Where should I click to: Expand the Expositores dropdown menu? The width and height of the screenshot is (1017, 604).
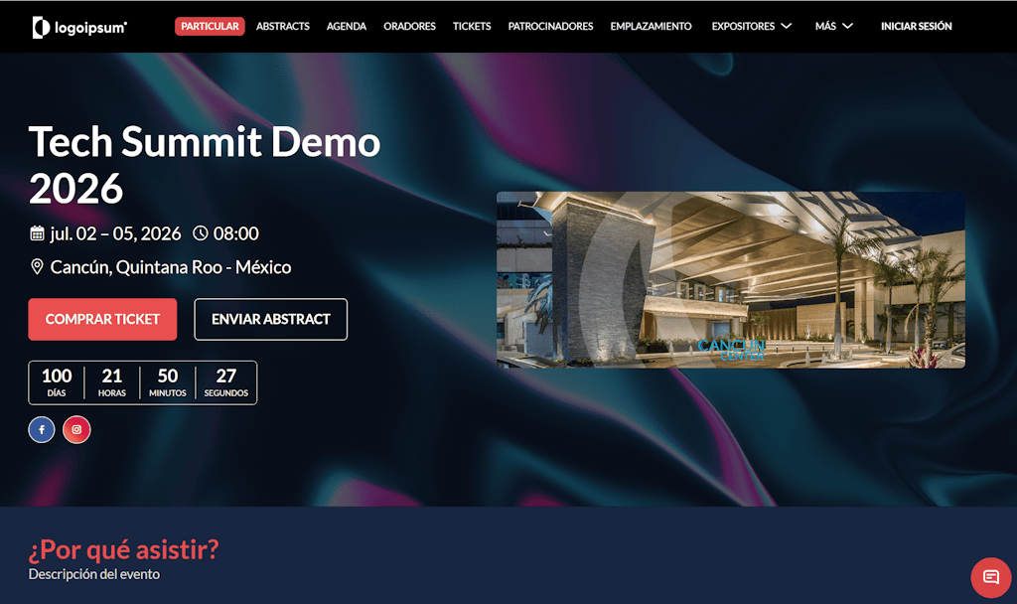click(751, 27)
